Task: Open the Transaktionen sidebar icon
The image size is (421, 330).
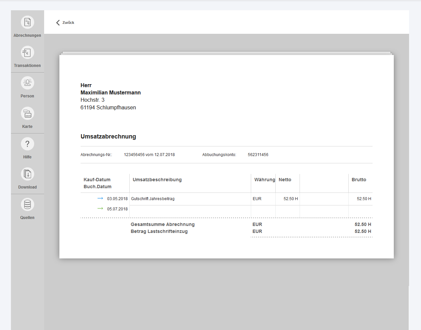Action: (28, 52)
